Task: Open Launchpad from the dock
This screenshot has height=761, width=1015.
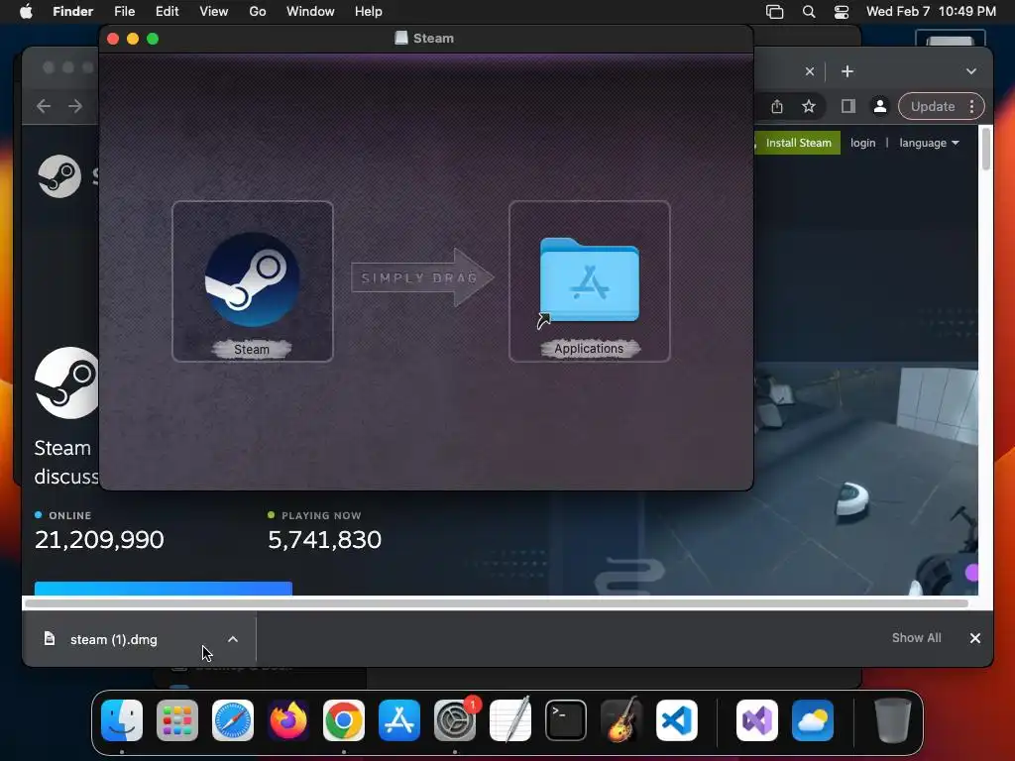Action: 177,720
